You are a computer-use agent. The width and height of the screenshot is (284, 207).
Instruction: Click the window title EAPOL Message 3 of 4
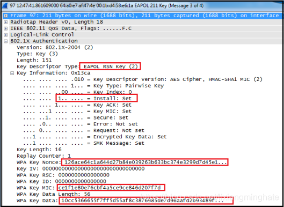[107, 6]
